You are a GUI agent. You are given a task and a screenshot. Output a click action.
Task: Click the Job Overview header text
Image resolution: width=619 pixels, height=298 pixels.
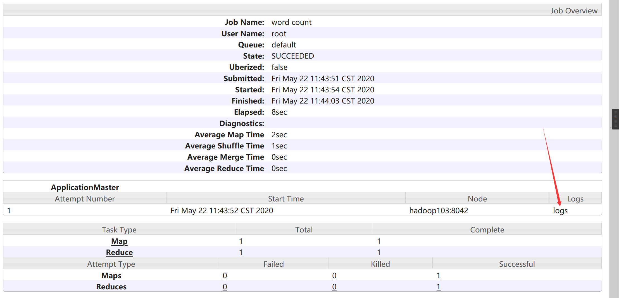pos(574,11)
